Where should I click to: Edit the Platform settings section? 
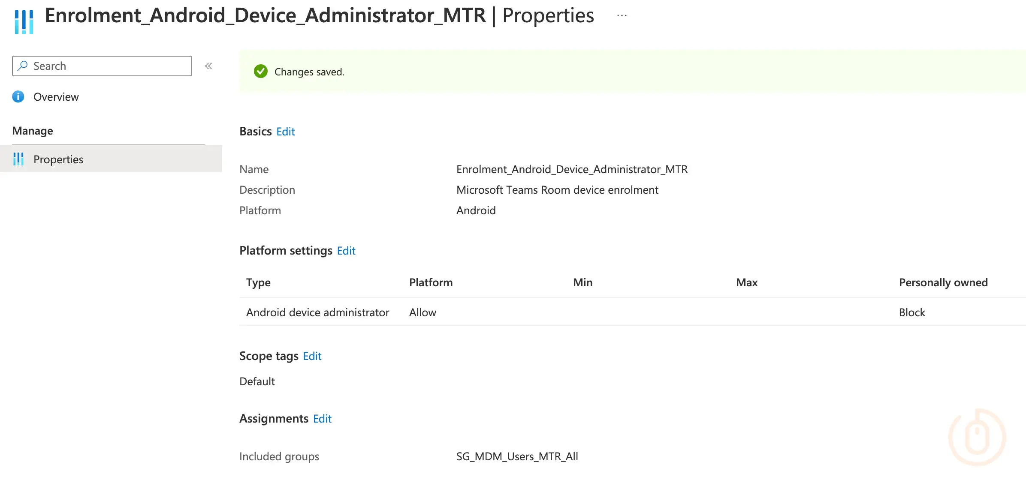point(346,251)
